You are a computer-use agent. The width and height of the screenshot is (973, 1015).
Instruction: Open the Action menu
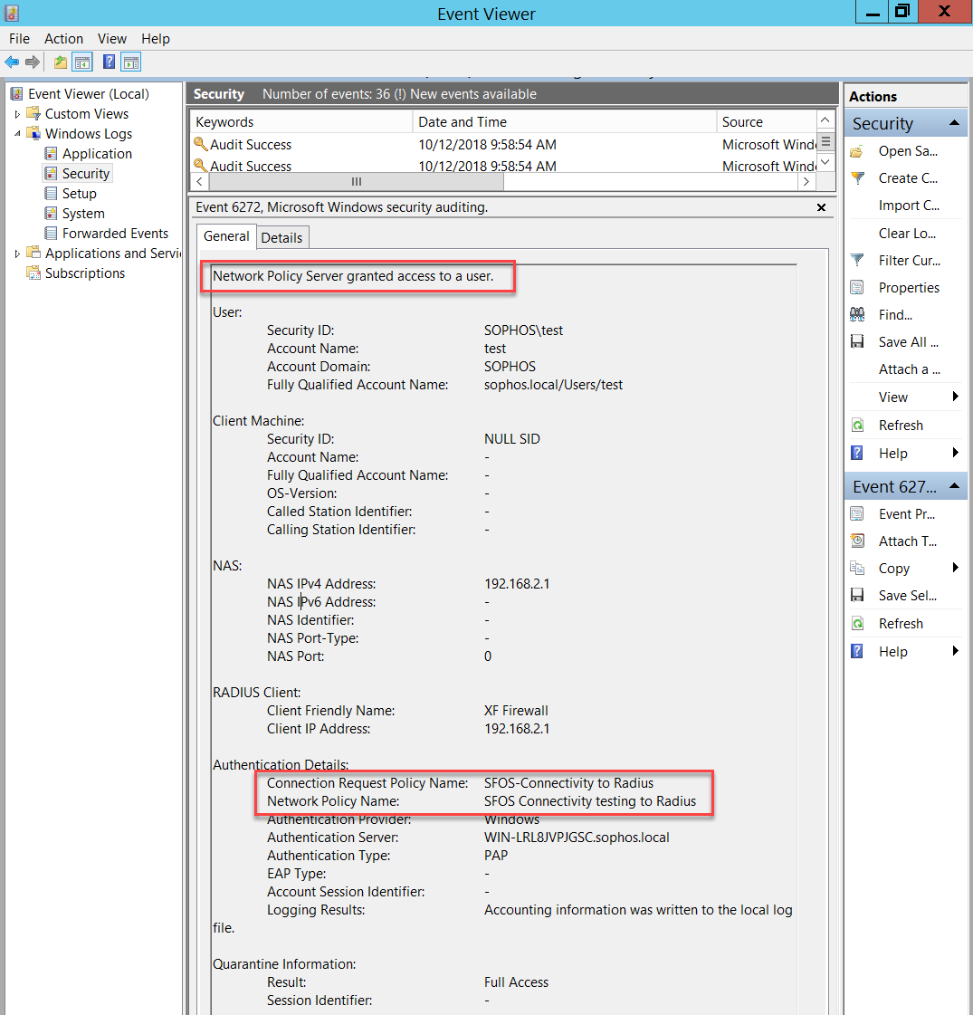[x=63, y=39]
